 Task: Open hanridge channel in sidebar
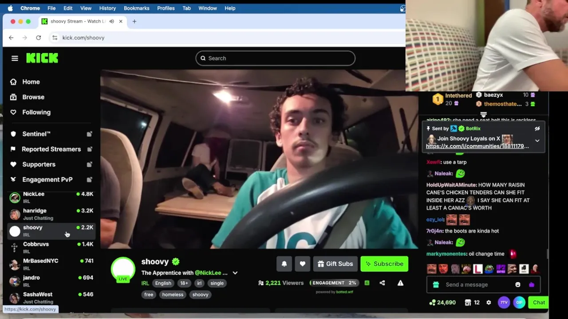coord(51,214)
